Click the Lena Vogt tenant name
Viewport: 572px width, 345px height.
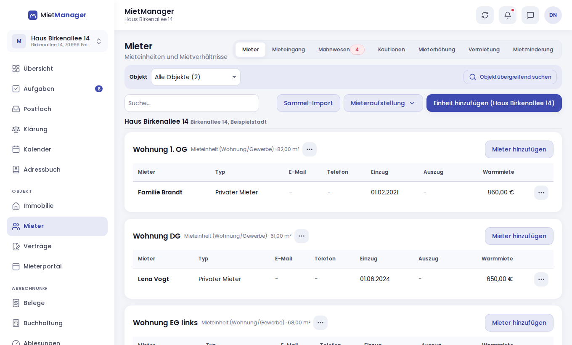(x=154, y=279)
